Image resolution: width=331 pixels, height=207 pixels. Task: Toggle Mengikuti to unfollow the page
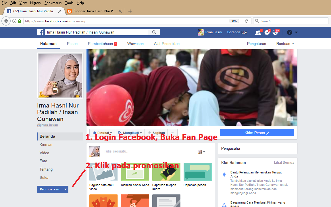coord(130,132)
